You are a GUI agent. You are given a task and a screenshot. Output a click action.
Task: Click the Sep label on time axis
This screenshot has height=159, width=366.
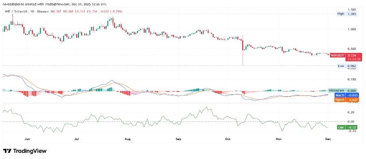coord(179,139)
